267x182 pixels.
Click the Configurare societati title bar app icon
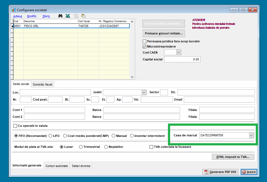[x=14, y=10]
